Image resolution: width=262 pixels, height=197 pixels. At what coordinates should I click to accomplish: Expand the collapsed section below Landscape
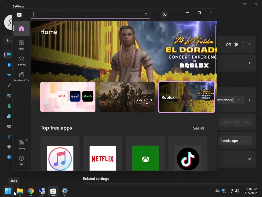point(249,159)
